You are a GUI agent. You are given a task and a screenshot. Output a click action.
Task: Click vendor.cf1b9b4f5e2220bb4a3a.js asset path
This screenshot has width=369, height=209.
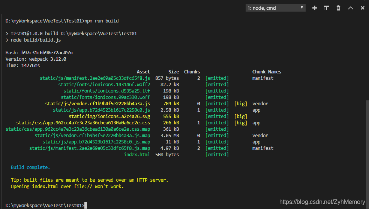97,103
